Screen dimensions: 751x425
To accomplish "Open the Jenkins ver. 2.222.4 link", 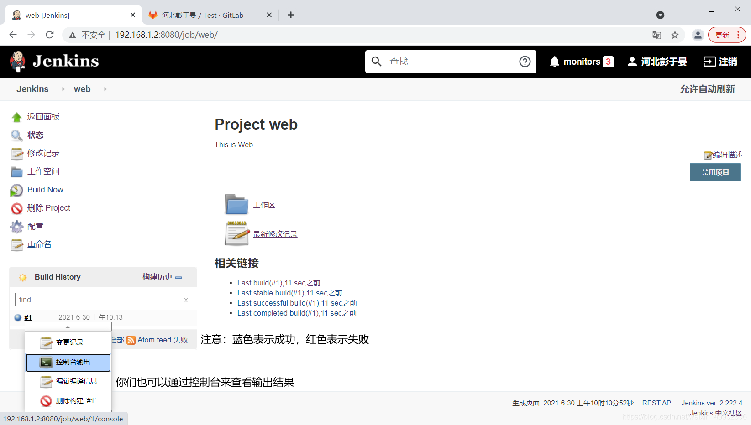I will tap(712, 403).
